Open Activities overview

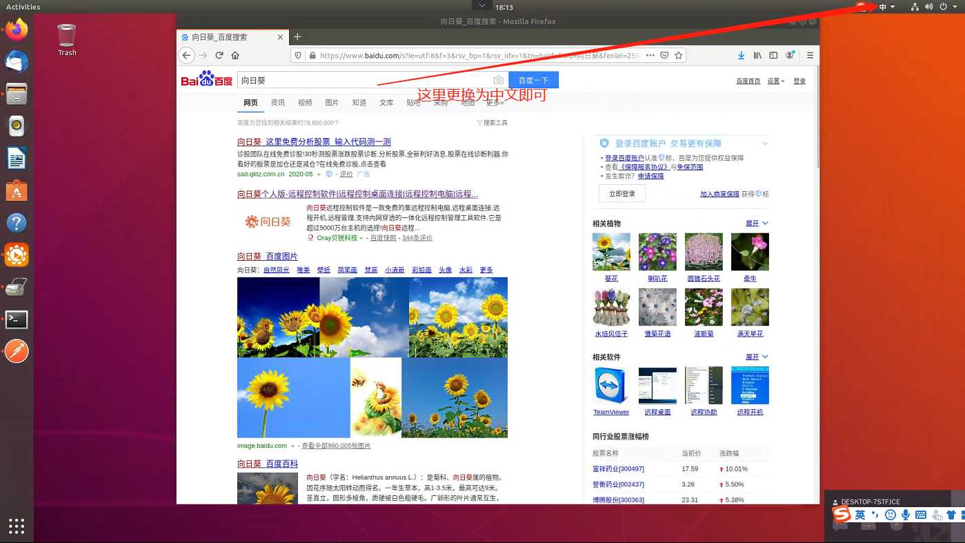[23, 7]
